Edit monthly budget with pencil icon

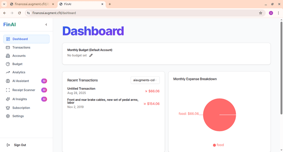91,55
